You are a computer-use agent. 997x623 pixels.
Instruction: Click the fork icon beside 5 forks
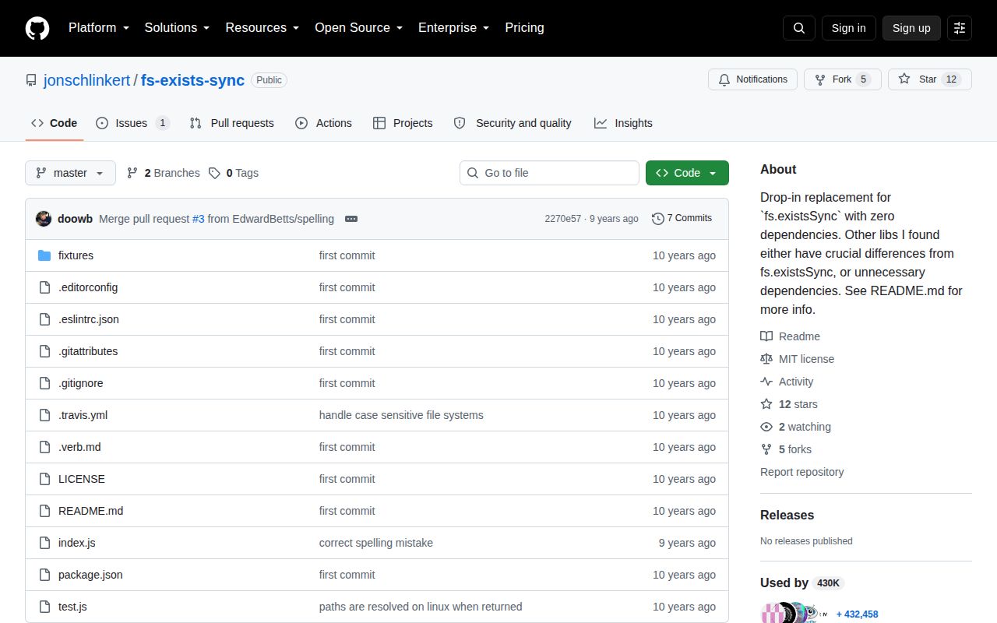[766, 449]
